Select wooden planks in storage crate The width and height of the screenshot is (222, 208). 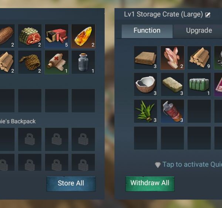click(145, 58)
